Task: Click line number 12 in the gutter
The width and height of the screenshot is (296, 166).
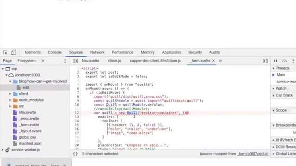Action: pos(77,113)
